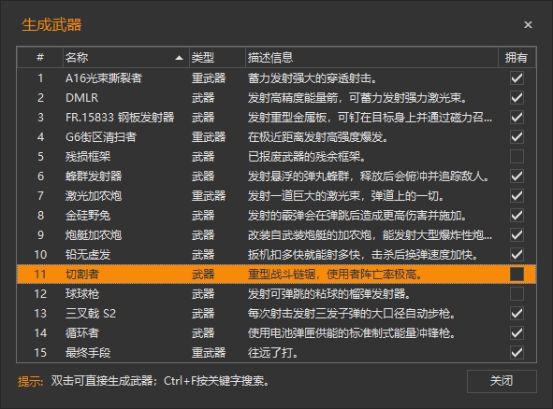
Task: Select the 激光加农炮 row
Action: (x=276, y=196)
